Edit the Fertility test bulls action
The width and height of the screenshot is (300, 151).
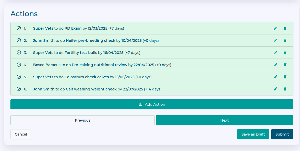[276, 52]
